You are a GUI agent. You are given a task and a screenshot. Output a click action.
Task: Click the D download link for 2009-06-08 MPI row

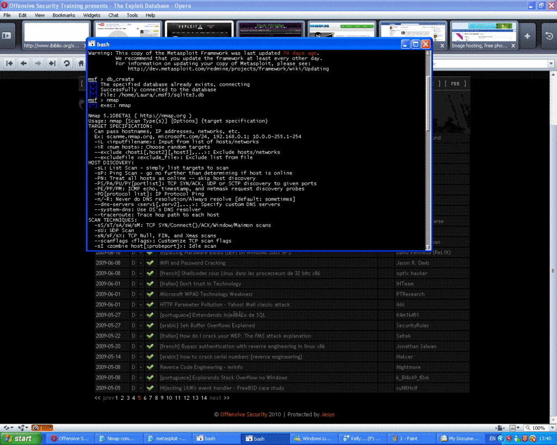point(134,263)
